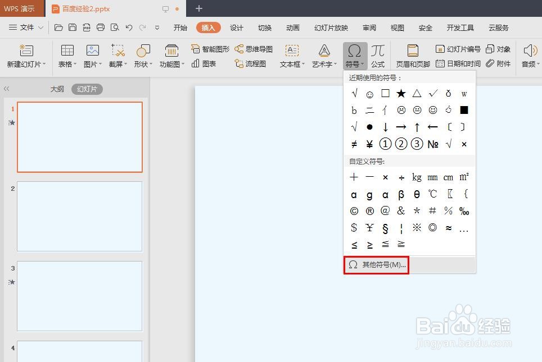Insert the right arrow symbol →
Screen dimensions: 542x362
tap(401, 127)
